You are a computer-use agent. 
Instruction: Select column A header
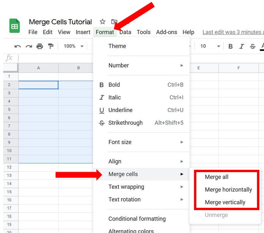pos(38,68)
